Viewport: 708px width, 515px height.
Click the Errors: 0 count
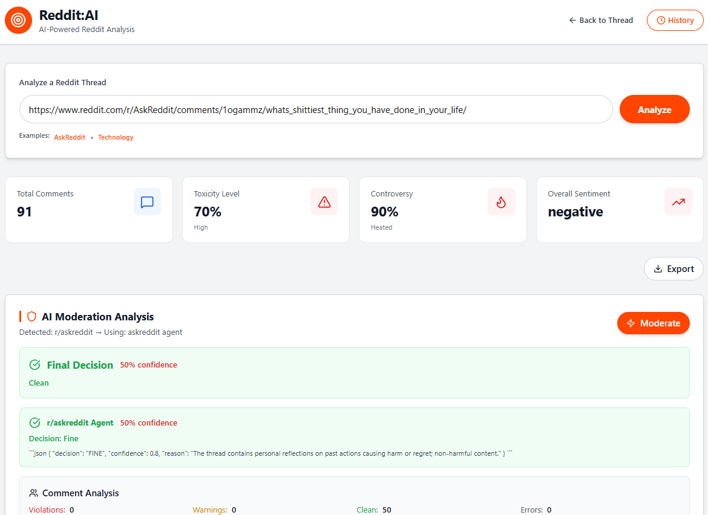(536, 510)
